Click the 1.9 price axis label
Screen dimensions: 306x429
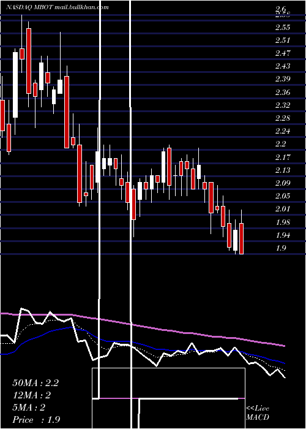click(x=280, y=248)
